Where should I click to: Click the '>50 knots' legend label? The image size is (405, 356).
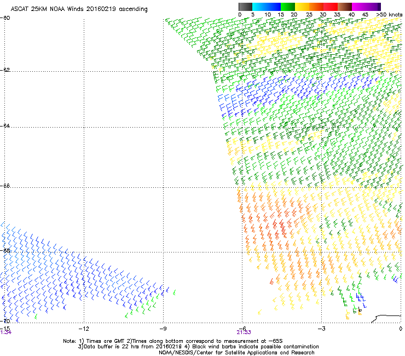coord(389,15)
